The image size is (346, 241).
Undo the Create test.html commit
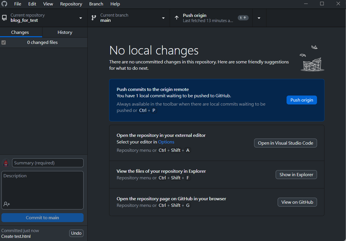pyautogui.click(x=76, y=233)
